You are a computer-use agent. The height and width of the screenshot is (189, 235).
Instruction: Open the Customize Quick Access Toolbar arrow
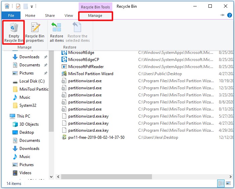click(x=32, y=7)
